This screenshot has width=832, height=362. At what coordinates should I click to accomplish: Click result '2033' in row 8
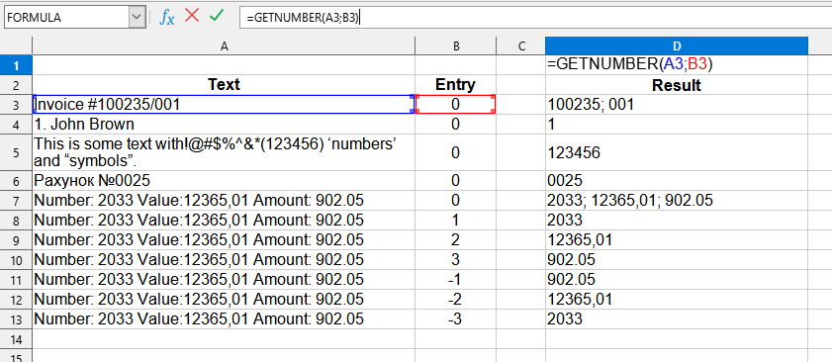click(677, 221)
